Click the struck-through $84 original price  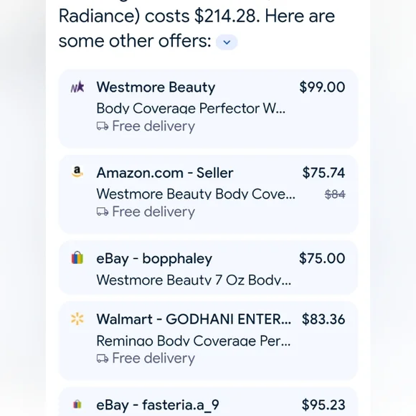click(335, 194)
